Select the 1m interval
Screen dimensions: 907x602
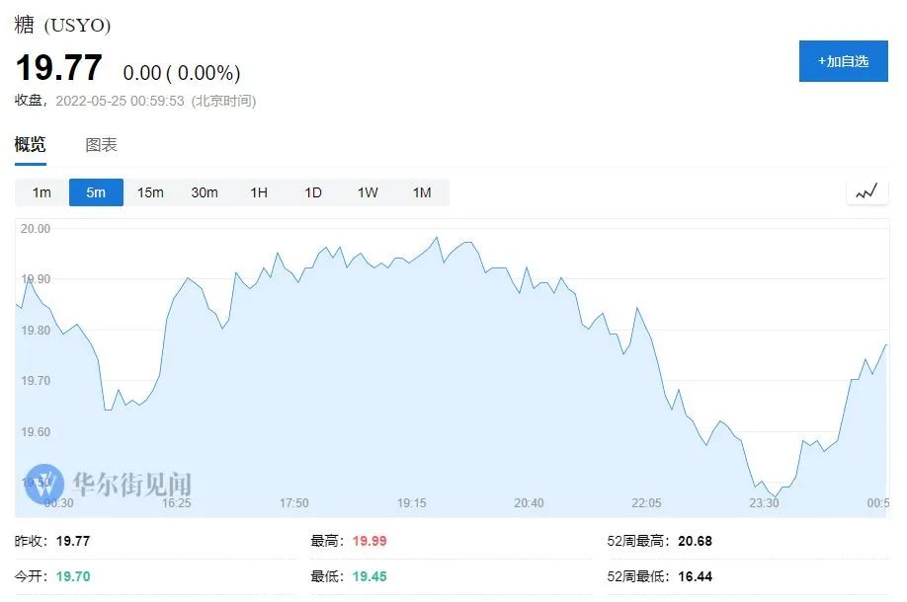[41, 192]
